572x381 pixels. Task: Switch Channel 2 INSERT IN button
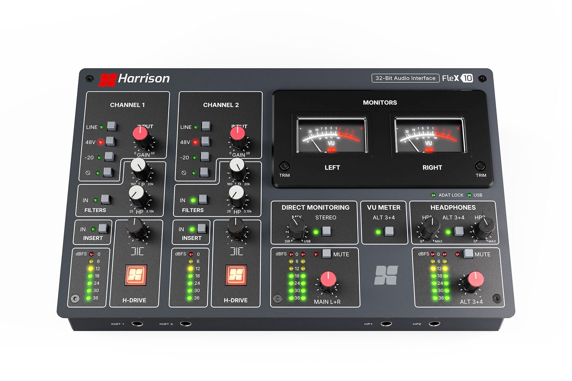[202, 228]
